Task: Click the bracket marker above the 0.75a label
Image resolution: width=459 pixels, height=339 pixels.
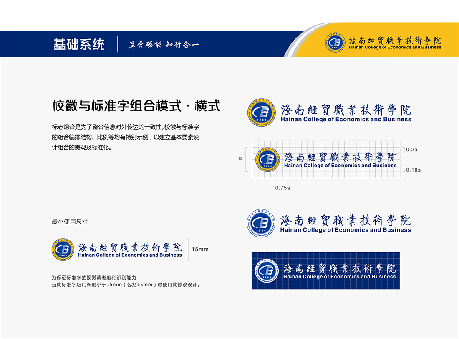Action: pyautogui.click(x=282, y=182)
